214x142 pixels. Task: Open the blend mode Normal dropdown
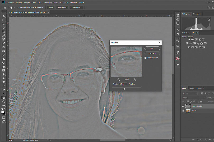click(x=194, y=98)
